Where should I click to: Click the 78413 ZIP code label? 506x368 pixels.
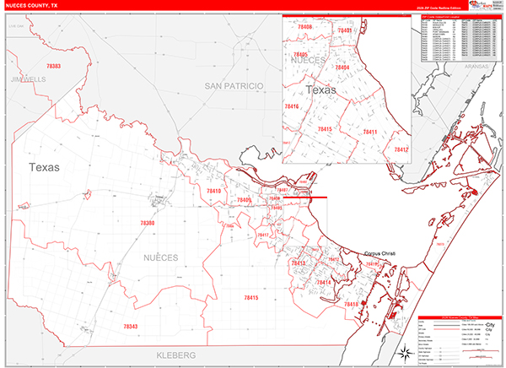pyautogui.click(x=299, y=263)
